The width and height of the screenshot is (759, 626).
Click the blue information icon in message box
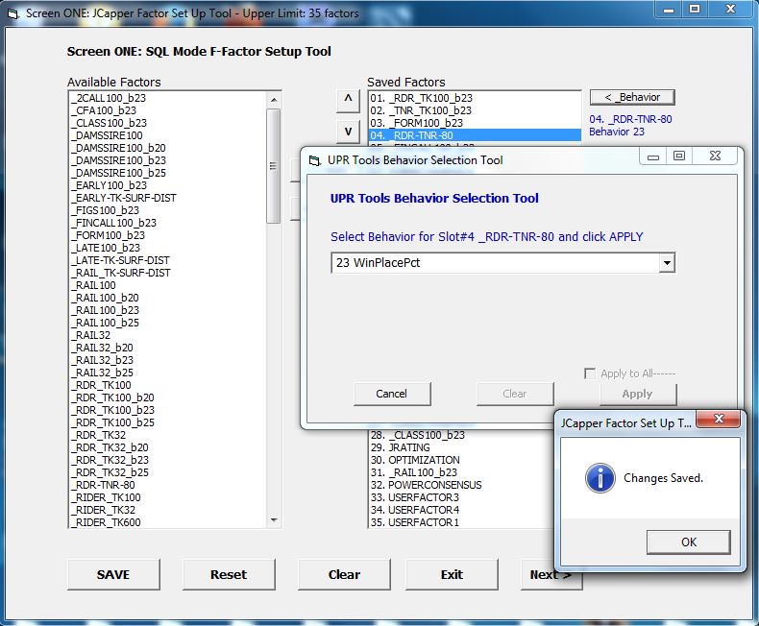click(600, 477)
